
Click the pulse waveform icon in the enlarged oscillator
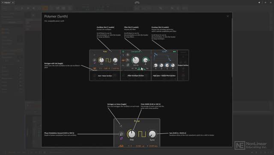(142, 134)
